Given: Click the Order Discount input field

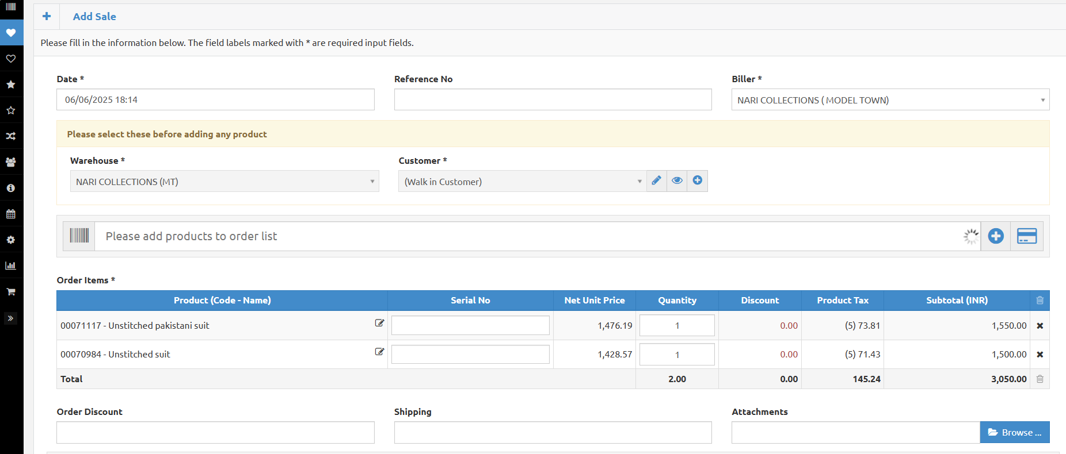Looking at the screenshot, I should coord(215,432).
